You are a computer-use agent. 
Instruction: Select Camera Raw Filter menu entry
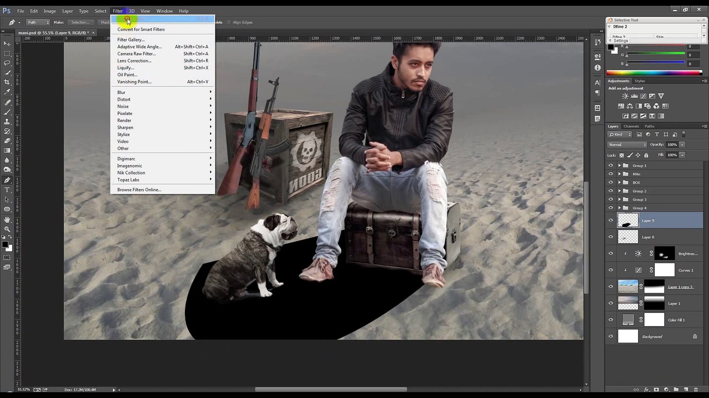[163, 54]
